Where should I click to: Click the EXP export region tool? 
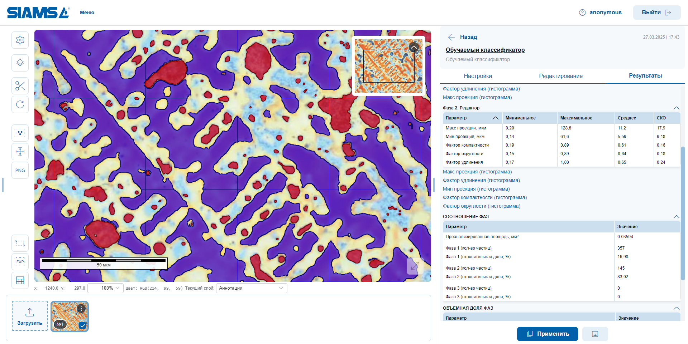[x=20, y=262]
